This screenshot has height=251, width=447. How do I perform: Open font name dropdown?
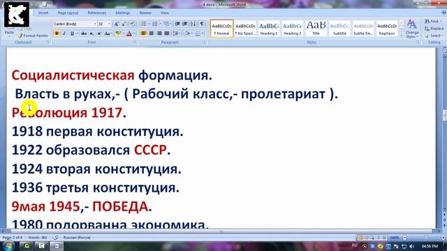pyautogui.click(x=95, y=24)
